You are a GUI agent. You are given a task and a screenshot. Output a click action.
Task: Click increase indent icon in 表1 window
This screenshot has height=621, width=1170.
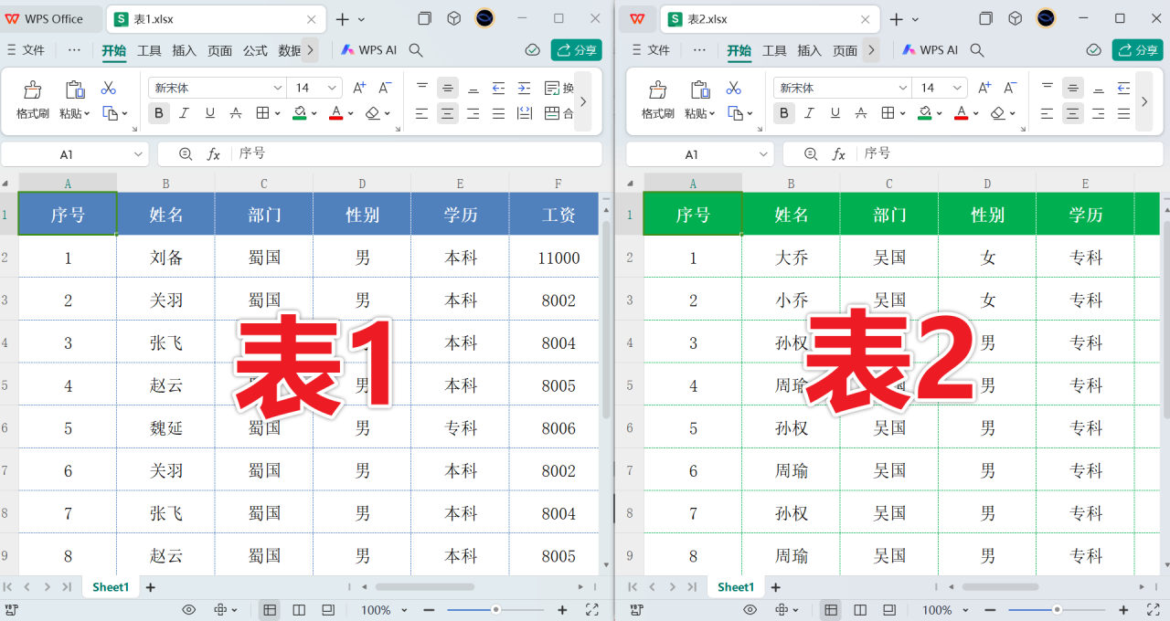point(524,88)
